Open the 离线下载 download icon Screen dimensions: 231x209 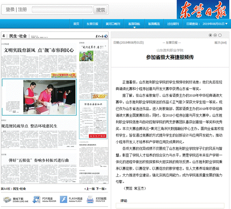click(x=7, y=200)
